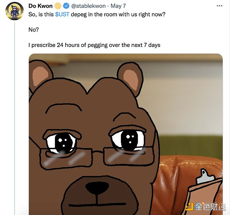This screenshot has width=230, height=215.
Task: Click the thread line below the avatar
Action: coord(15,115)
